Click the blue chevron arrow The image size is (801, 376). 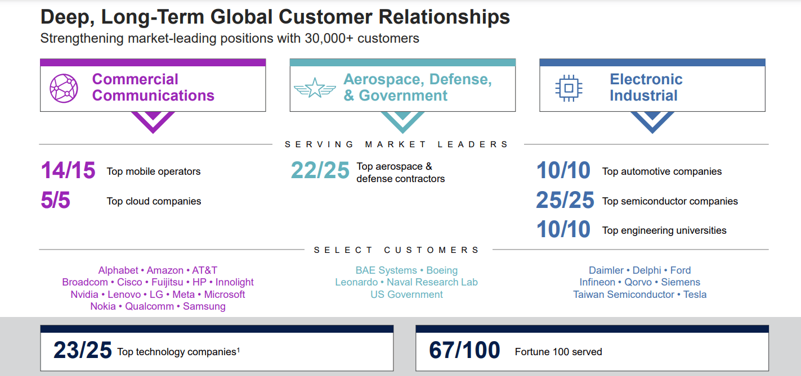click(x=652, y=121)
